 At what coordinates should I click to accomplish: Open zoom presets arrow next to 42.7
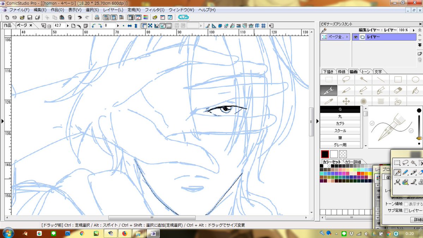click(x=68, y=26)
